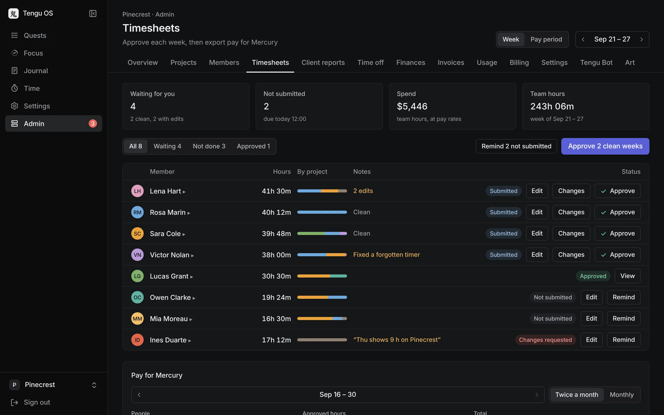This screenshot has width=664, height=415.
Task: Open the Invoices tab
Action: [x=451, y=63]
